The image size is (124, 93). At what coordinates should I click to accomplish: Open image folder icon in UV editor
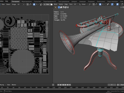[51, 4]
